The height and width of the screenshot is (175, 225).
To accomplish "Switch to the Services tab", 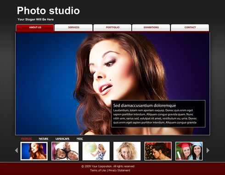I will [73, 28].
